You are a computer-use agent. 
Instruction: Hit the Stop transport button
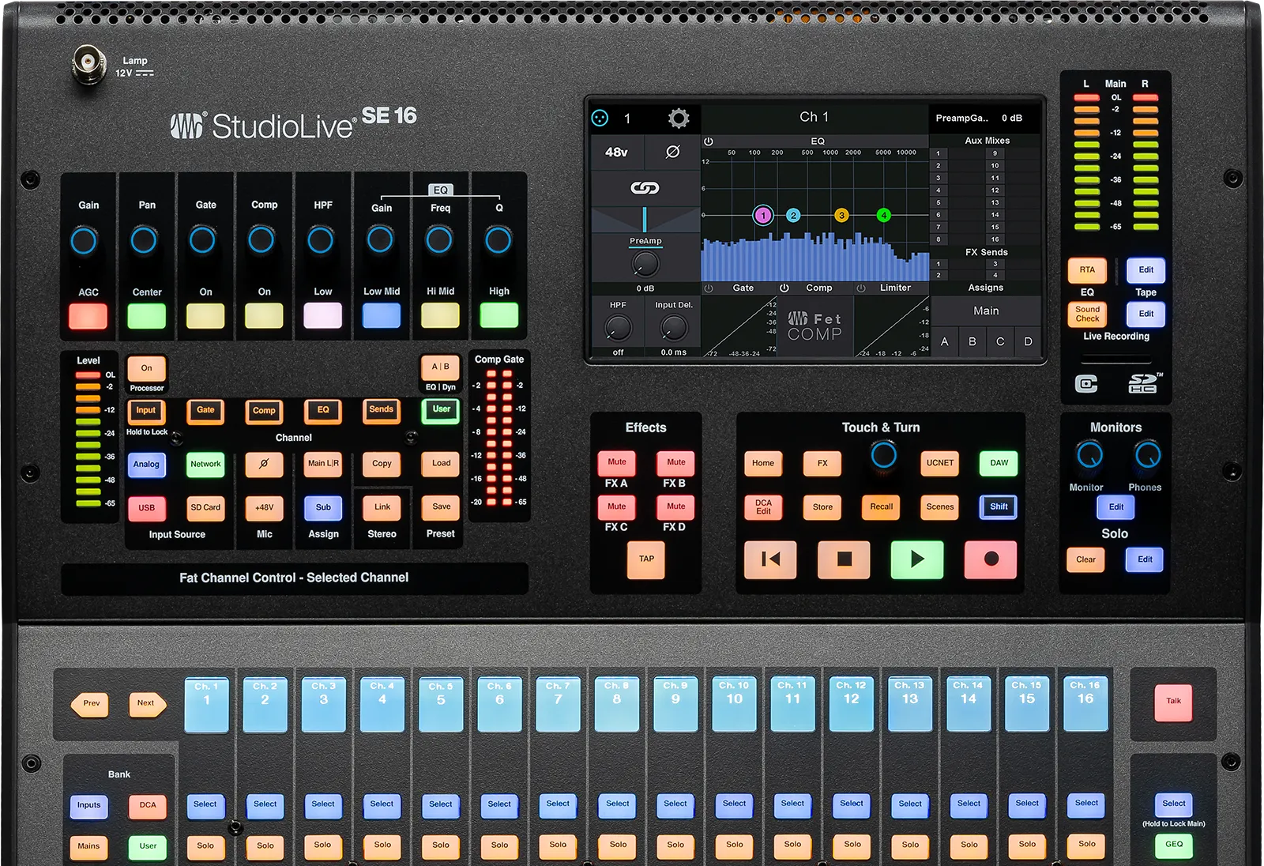(844, 559)
